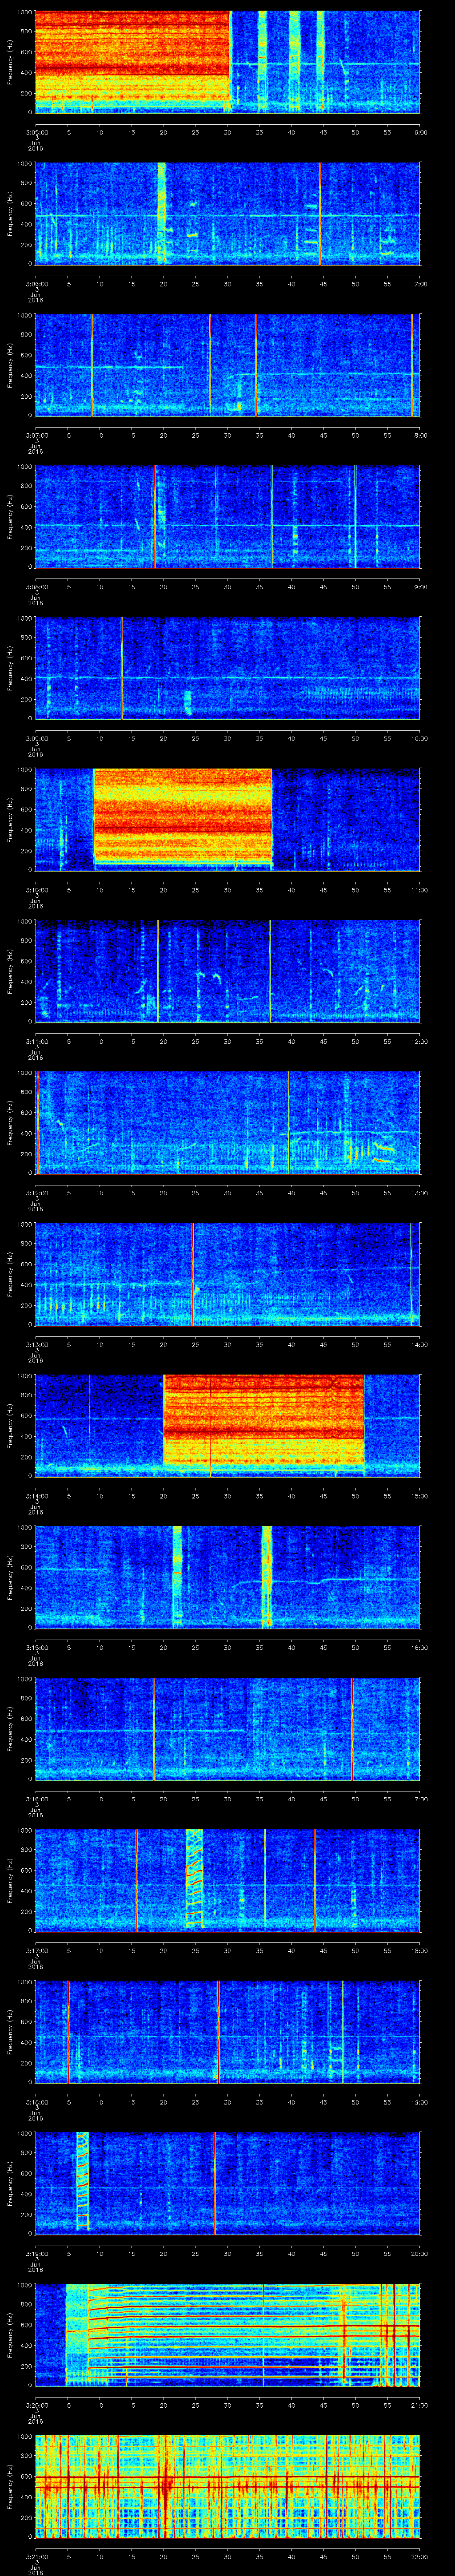Select the harmonic-lines spectrogram starting at 3:20:00
455x2576 pixels.
point(228,2336)
